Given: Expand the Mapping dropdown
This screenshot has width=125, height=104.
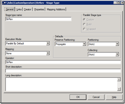Looking at the screenshot, I should [x=48, y=53].
